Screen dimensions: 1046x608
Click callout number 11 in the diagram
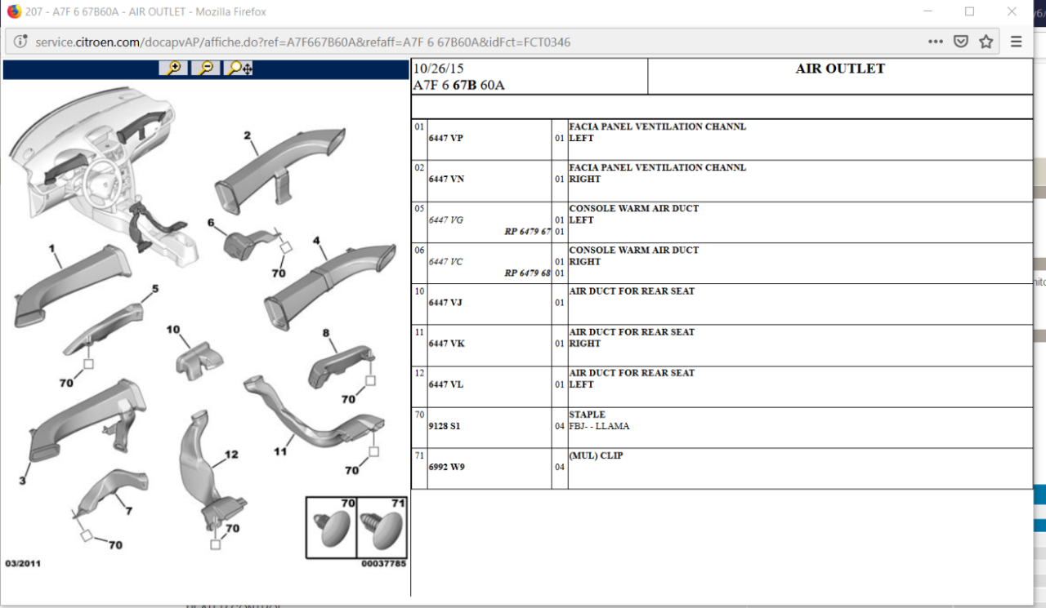(x=280, y=449)
